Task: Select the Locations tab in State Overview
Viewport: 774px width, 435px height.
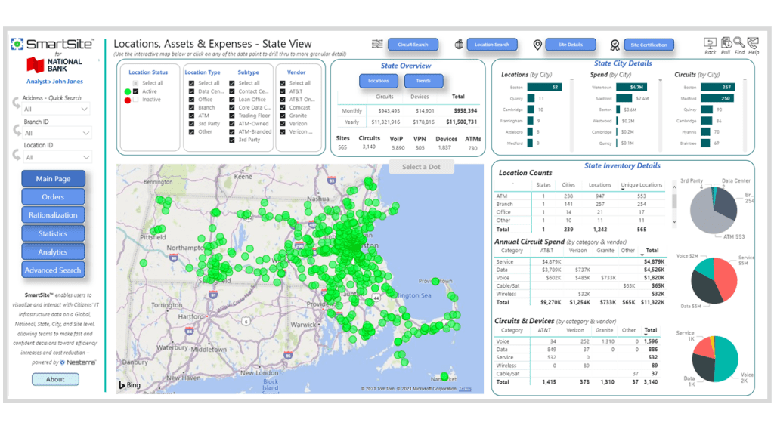Action: tap(379, 81)
